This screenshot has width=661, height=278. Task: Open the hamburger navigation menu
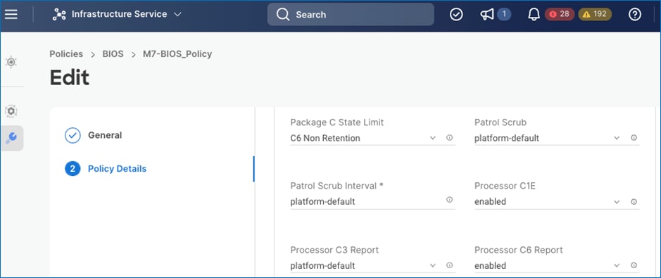(x=11, y=14)
